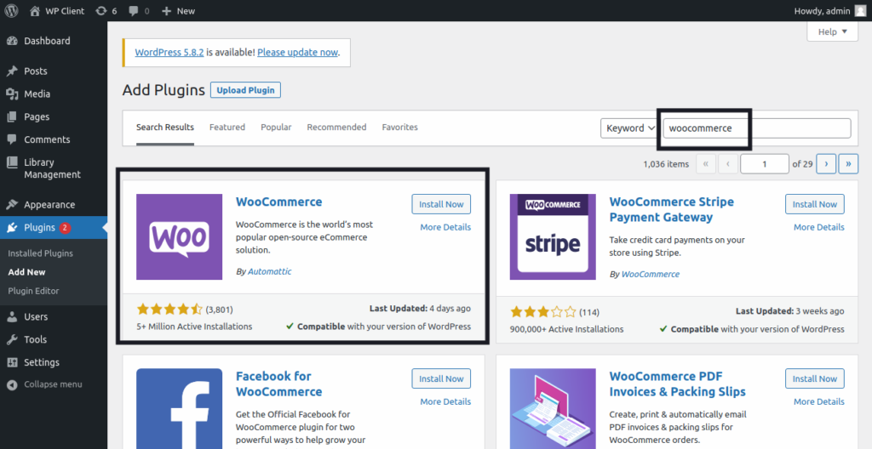This screenshot has height=449, width=872.
Task: Open the WP Client home icon
Action: 35,10
